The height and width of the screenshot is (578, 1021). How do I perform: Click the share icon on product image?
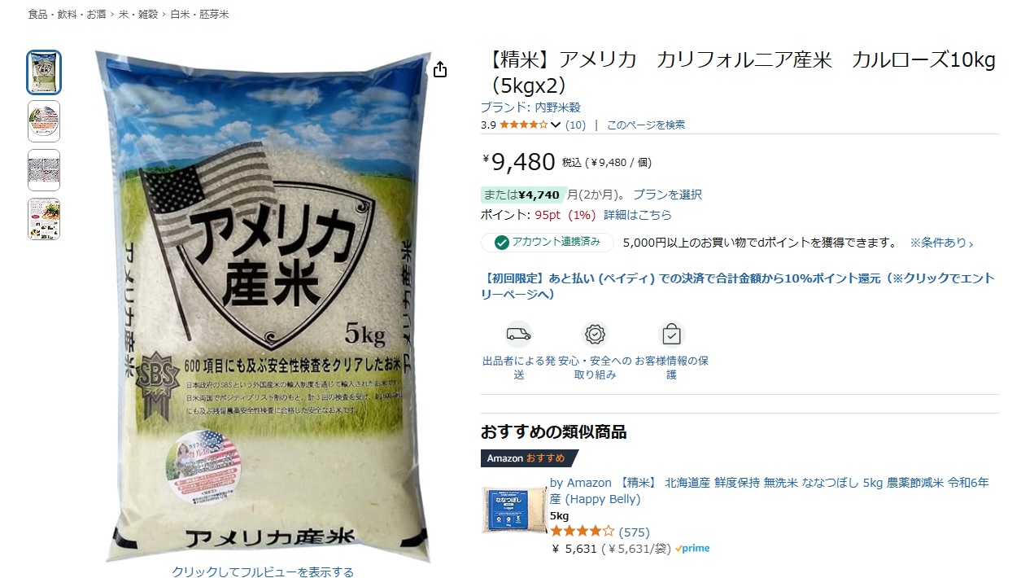pyautogui.click(x=440, y=70)
